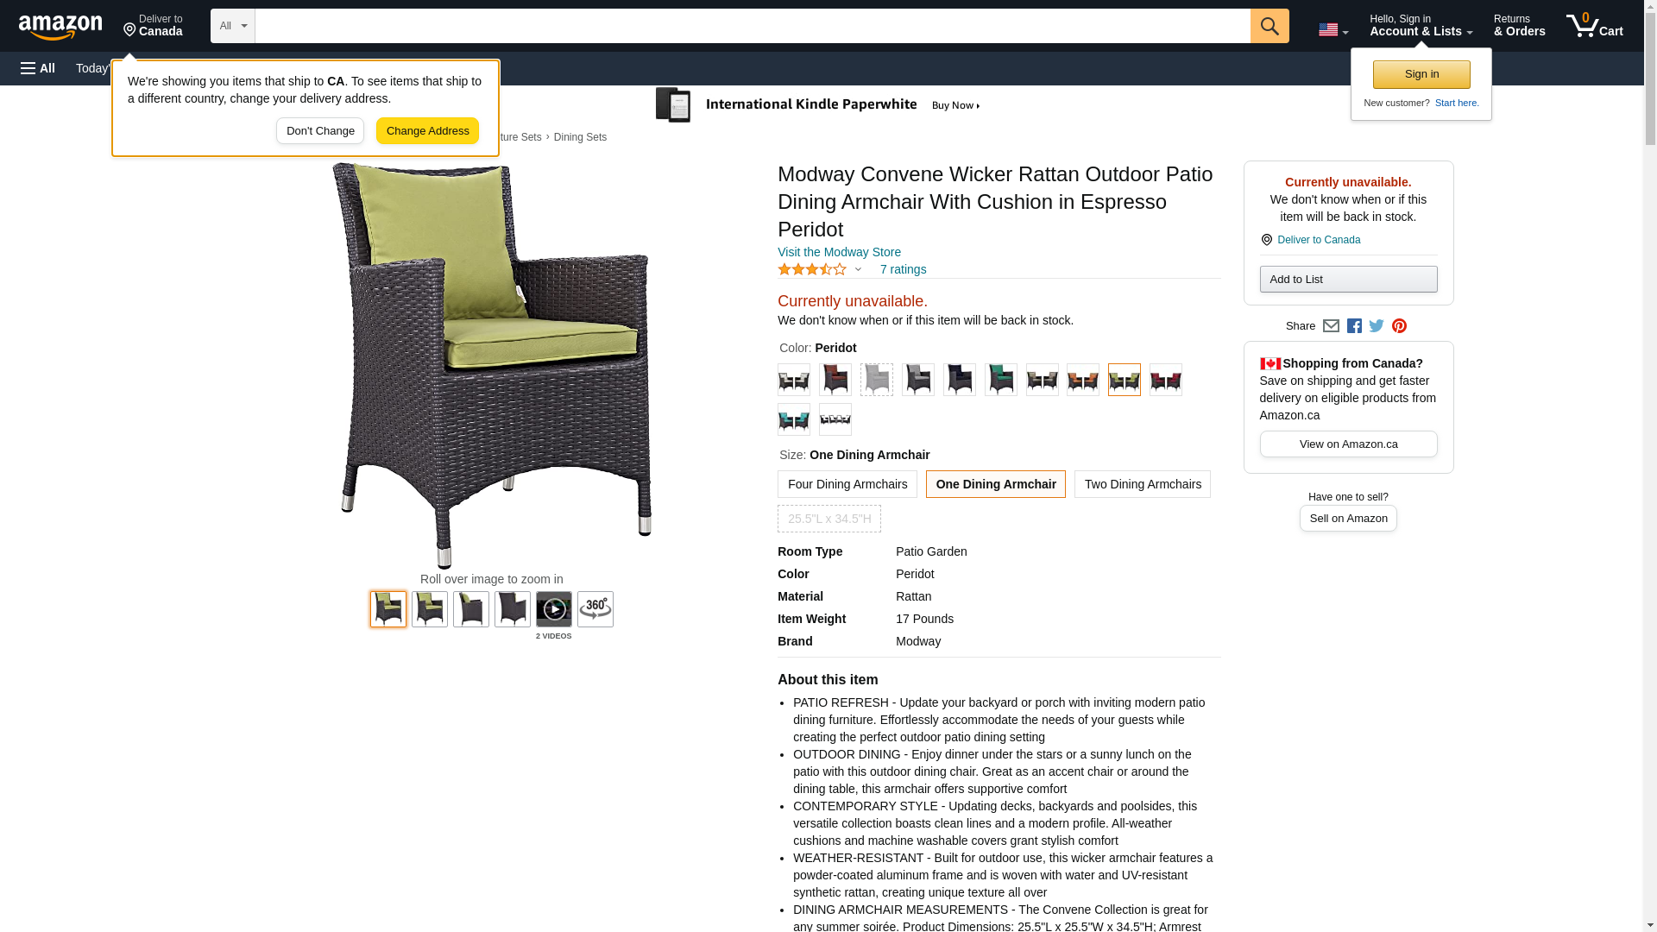Select the Peridot green color swatch
The height and width of the screenshot is (932, 1657).
coord(1125,380)
